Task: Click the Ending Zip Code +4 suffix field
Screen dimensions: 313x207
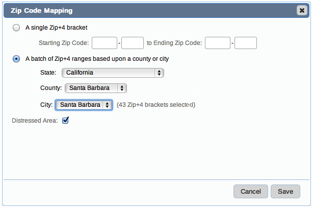Action: 246,43
